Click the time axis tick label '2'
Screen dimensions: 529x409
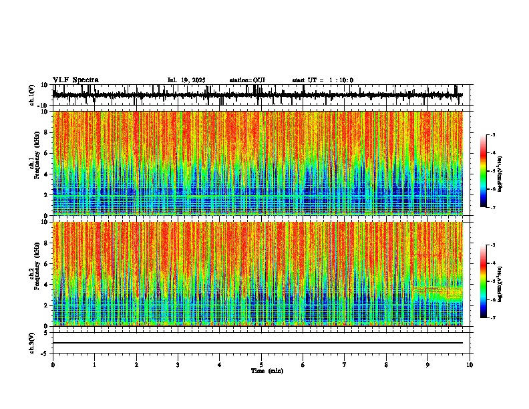click(x=136, y=365)
